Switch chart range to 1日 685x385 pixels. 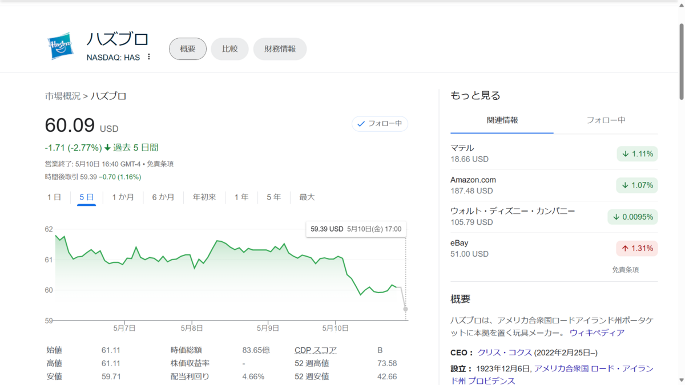pyautogui.click(x=54, y=197)
